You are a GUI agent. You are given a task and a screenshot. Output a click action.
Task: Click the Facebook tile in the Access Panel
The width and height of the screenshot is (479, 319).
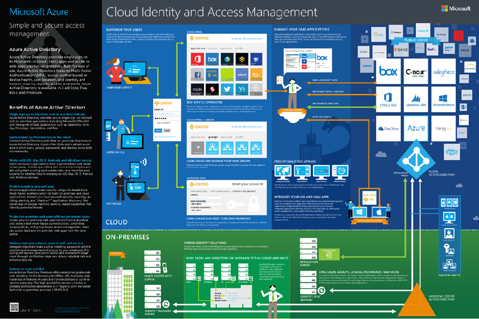197,74
